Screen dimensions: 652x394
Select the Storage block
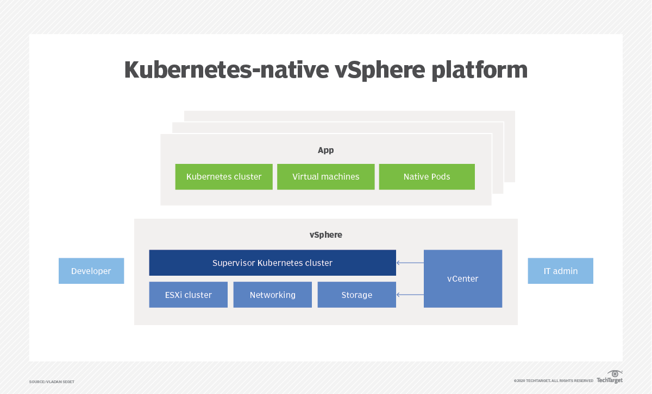(x=356, y=295)
